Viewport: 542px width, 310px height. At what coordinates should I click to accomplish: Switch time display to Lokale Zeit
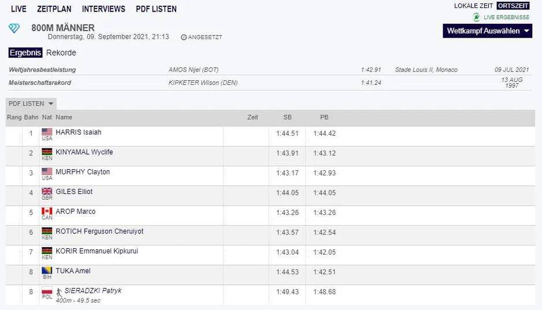(473, 6)
